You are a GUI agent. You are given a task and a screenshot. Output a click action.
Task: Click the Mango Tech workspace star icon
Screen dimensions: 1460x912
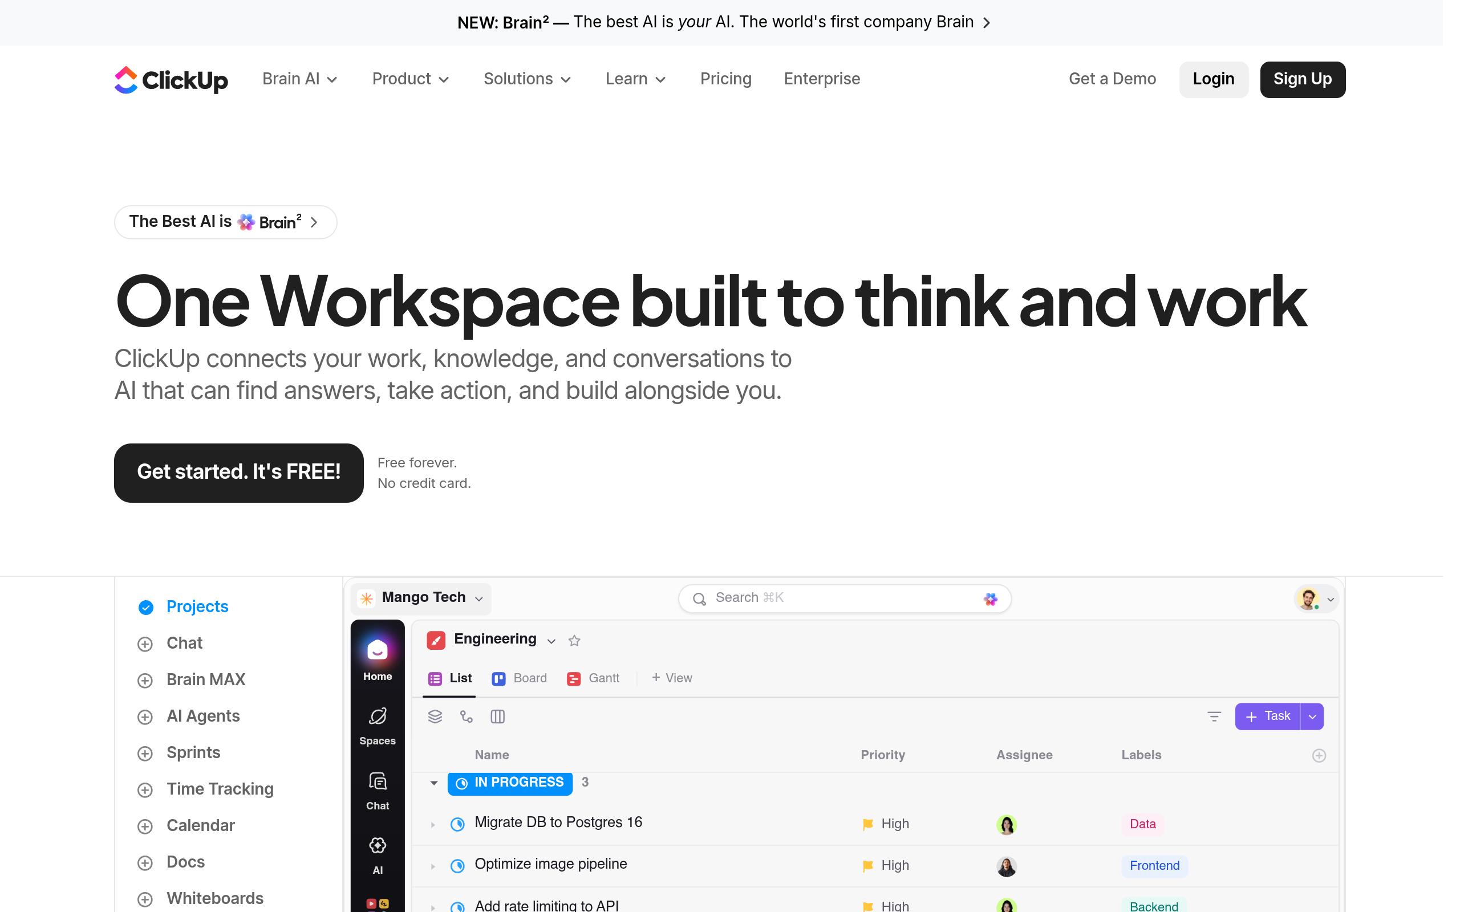(x=366, y=598)
